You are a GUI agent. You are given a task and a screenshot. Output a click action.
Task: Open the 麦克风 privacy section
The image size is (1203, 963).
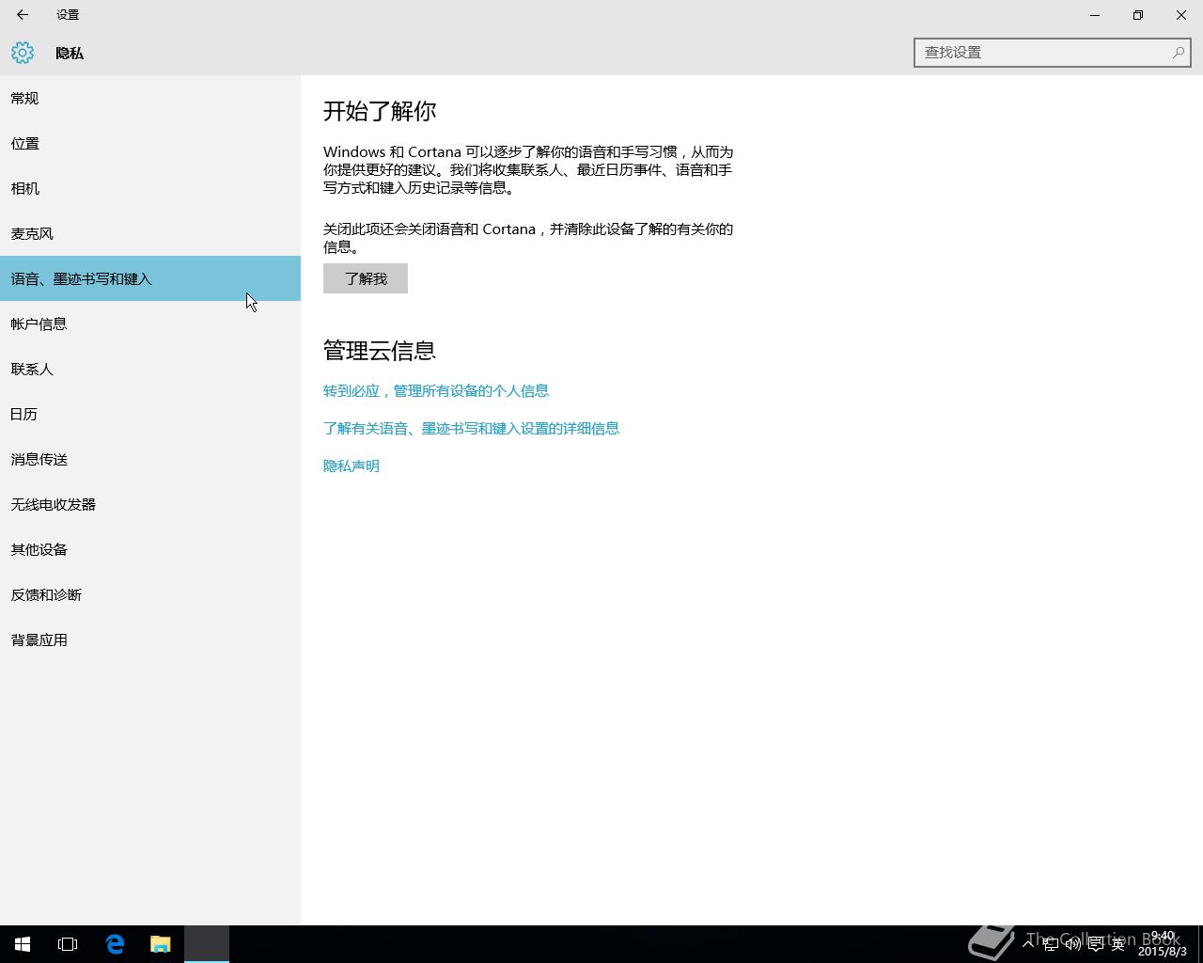pyautogui.click(x=150, y=233)
